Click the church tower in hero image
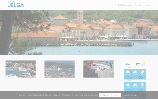Image resolution: width=158 pixels, height=99 pixels. coord(80,17)
